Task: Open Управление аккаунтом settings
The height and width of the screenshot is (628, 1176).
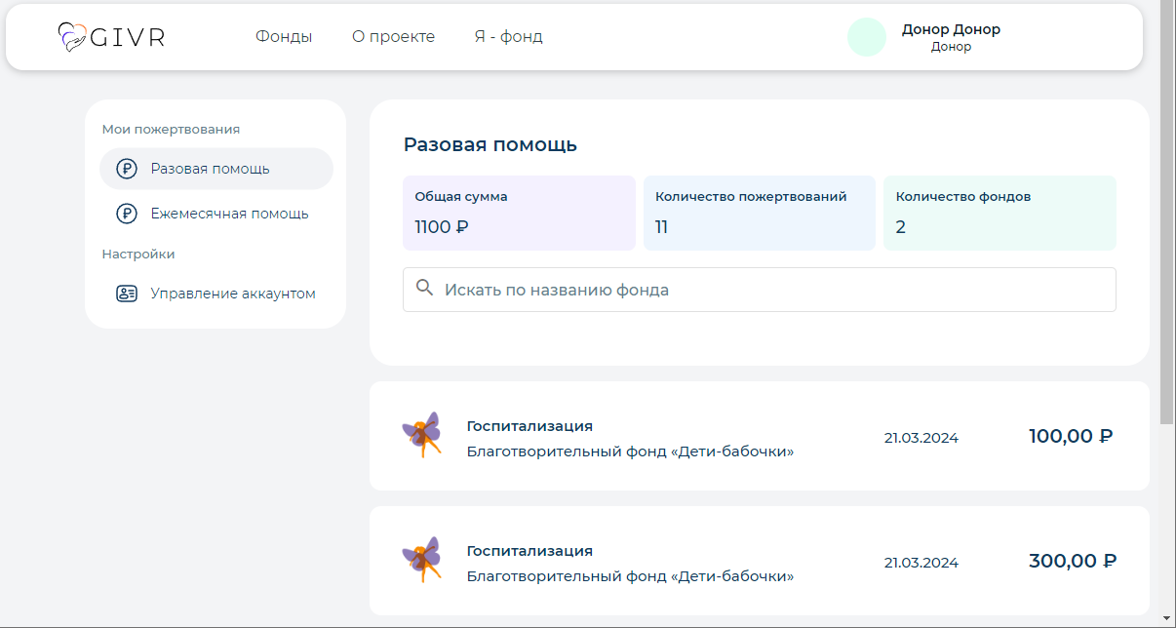Action: click(x=232, y=293)
